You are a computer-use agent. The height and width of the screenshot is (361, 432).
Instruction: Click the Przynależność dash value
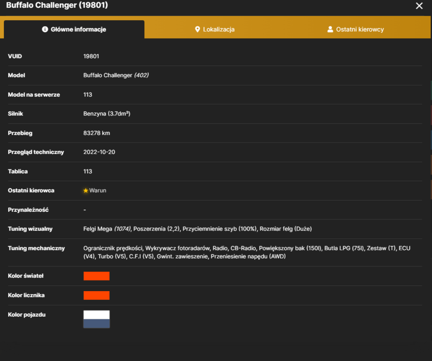[85, 210]
